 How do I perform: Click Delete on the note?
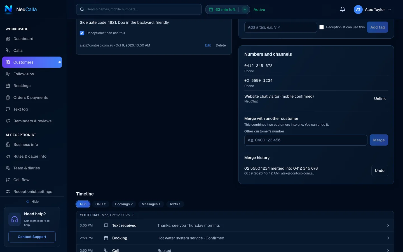[x=221, y=45]
